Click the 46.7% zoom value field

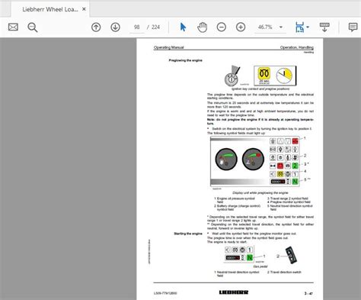coord(265,27)
